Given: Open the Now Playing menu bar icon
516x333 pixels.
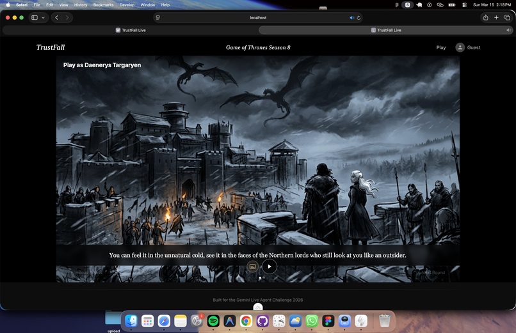Looking at the screenshot, I should click(429, 5).
